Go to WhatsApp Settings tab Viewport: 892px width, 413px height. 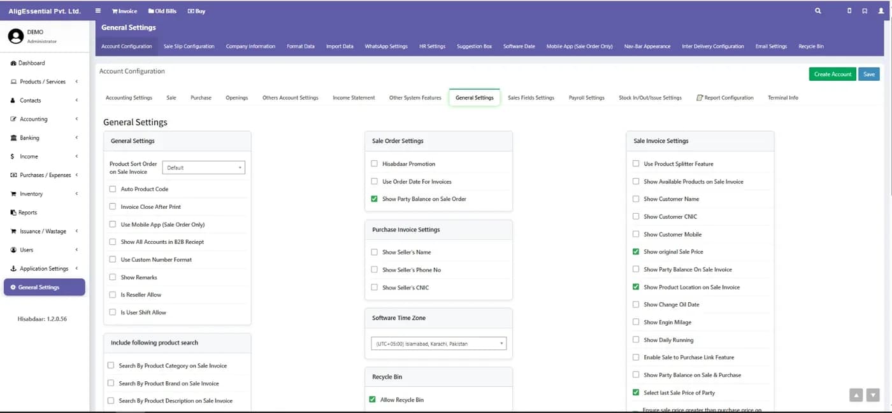click(x=386, y=46)
